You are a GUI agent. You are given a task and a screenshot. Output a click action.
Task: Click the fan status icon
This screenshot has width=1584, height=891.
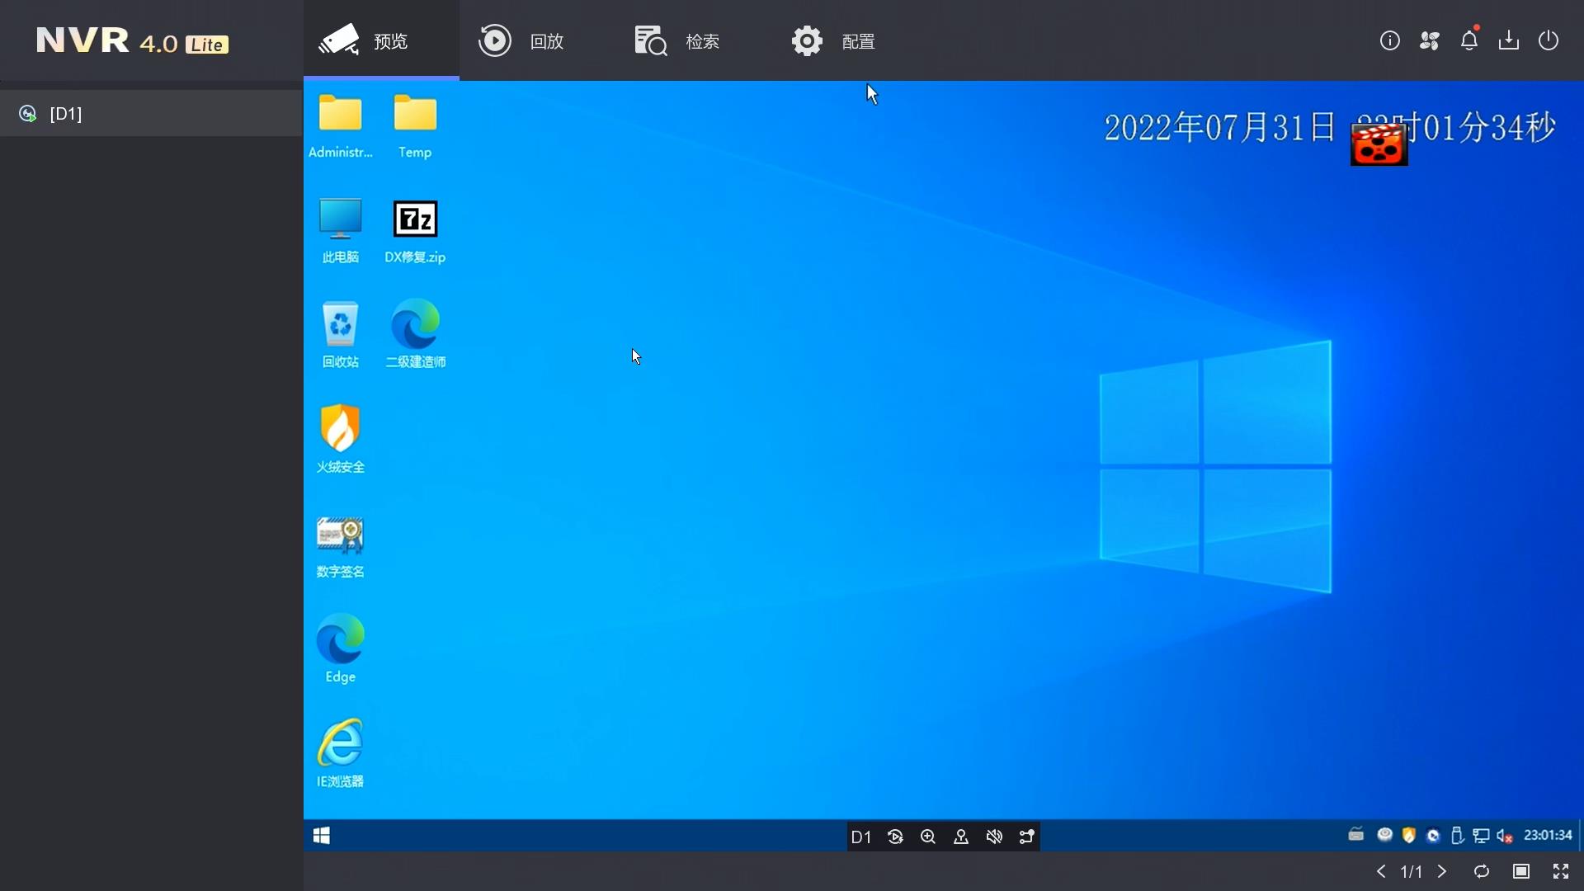[x=1430, y=40]
